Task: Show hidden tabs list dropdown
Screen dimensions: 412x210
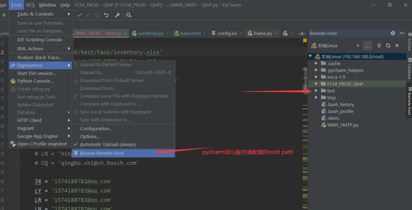Action: point(302,34)
